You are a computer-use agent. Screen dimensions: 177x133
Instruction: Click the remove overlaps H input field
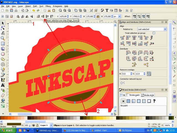click(x=126, y=74)
